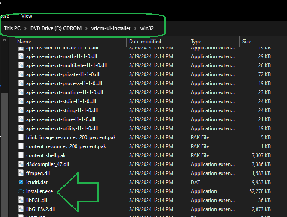The image size is (287, 217).
Task: Click 1,583 KB size of ffmpeg.dll
Action: [x=261, y=173]
